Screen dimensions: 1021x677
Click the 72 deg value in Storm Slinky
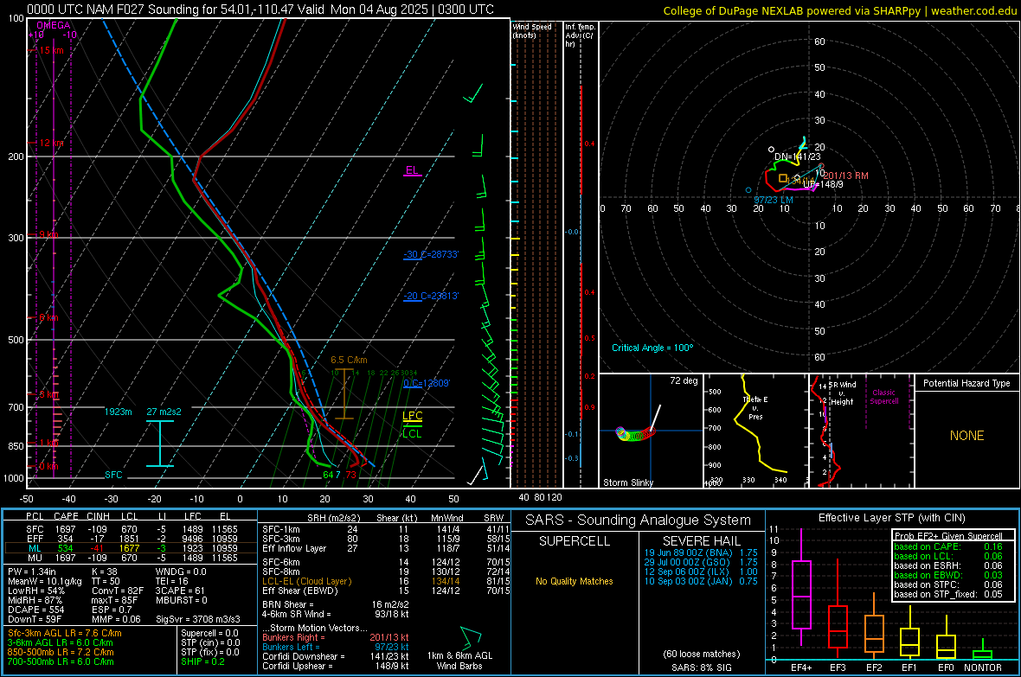(684, 380)
